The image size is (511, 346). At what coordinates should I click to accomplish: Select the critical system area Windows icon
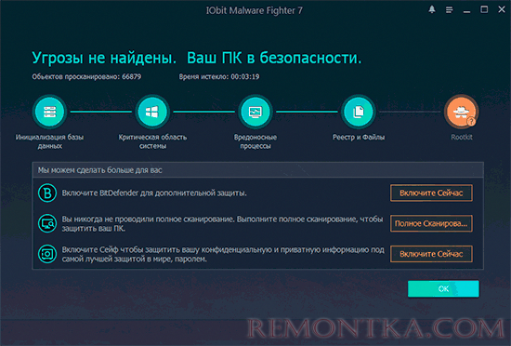[x=152, y=112]
